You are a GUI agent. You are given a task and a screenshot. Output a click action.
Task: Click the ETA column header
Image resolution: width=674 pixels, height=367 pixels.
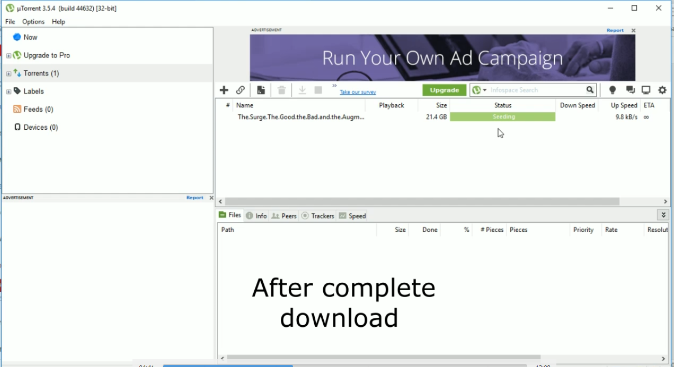point(649,105)
